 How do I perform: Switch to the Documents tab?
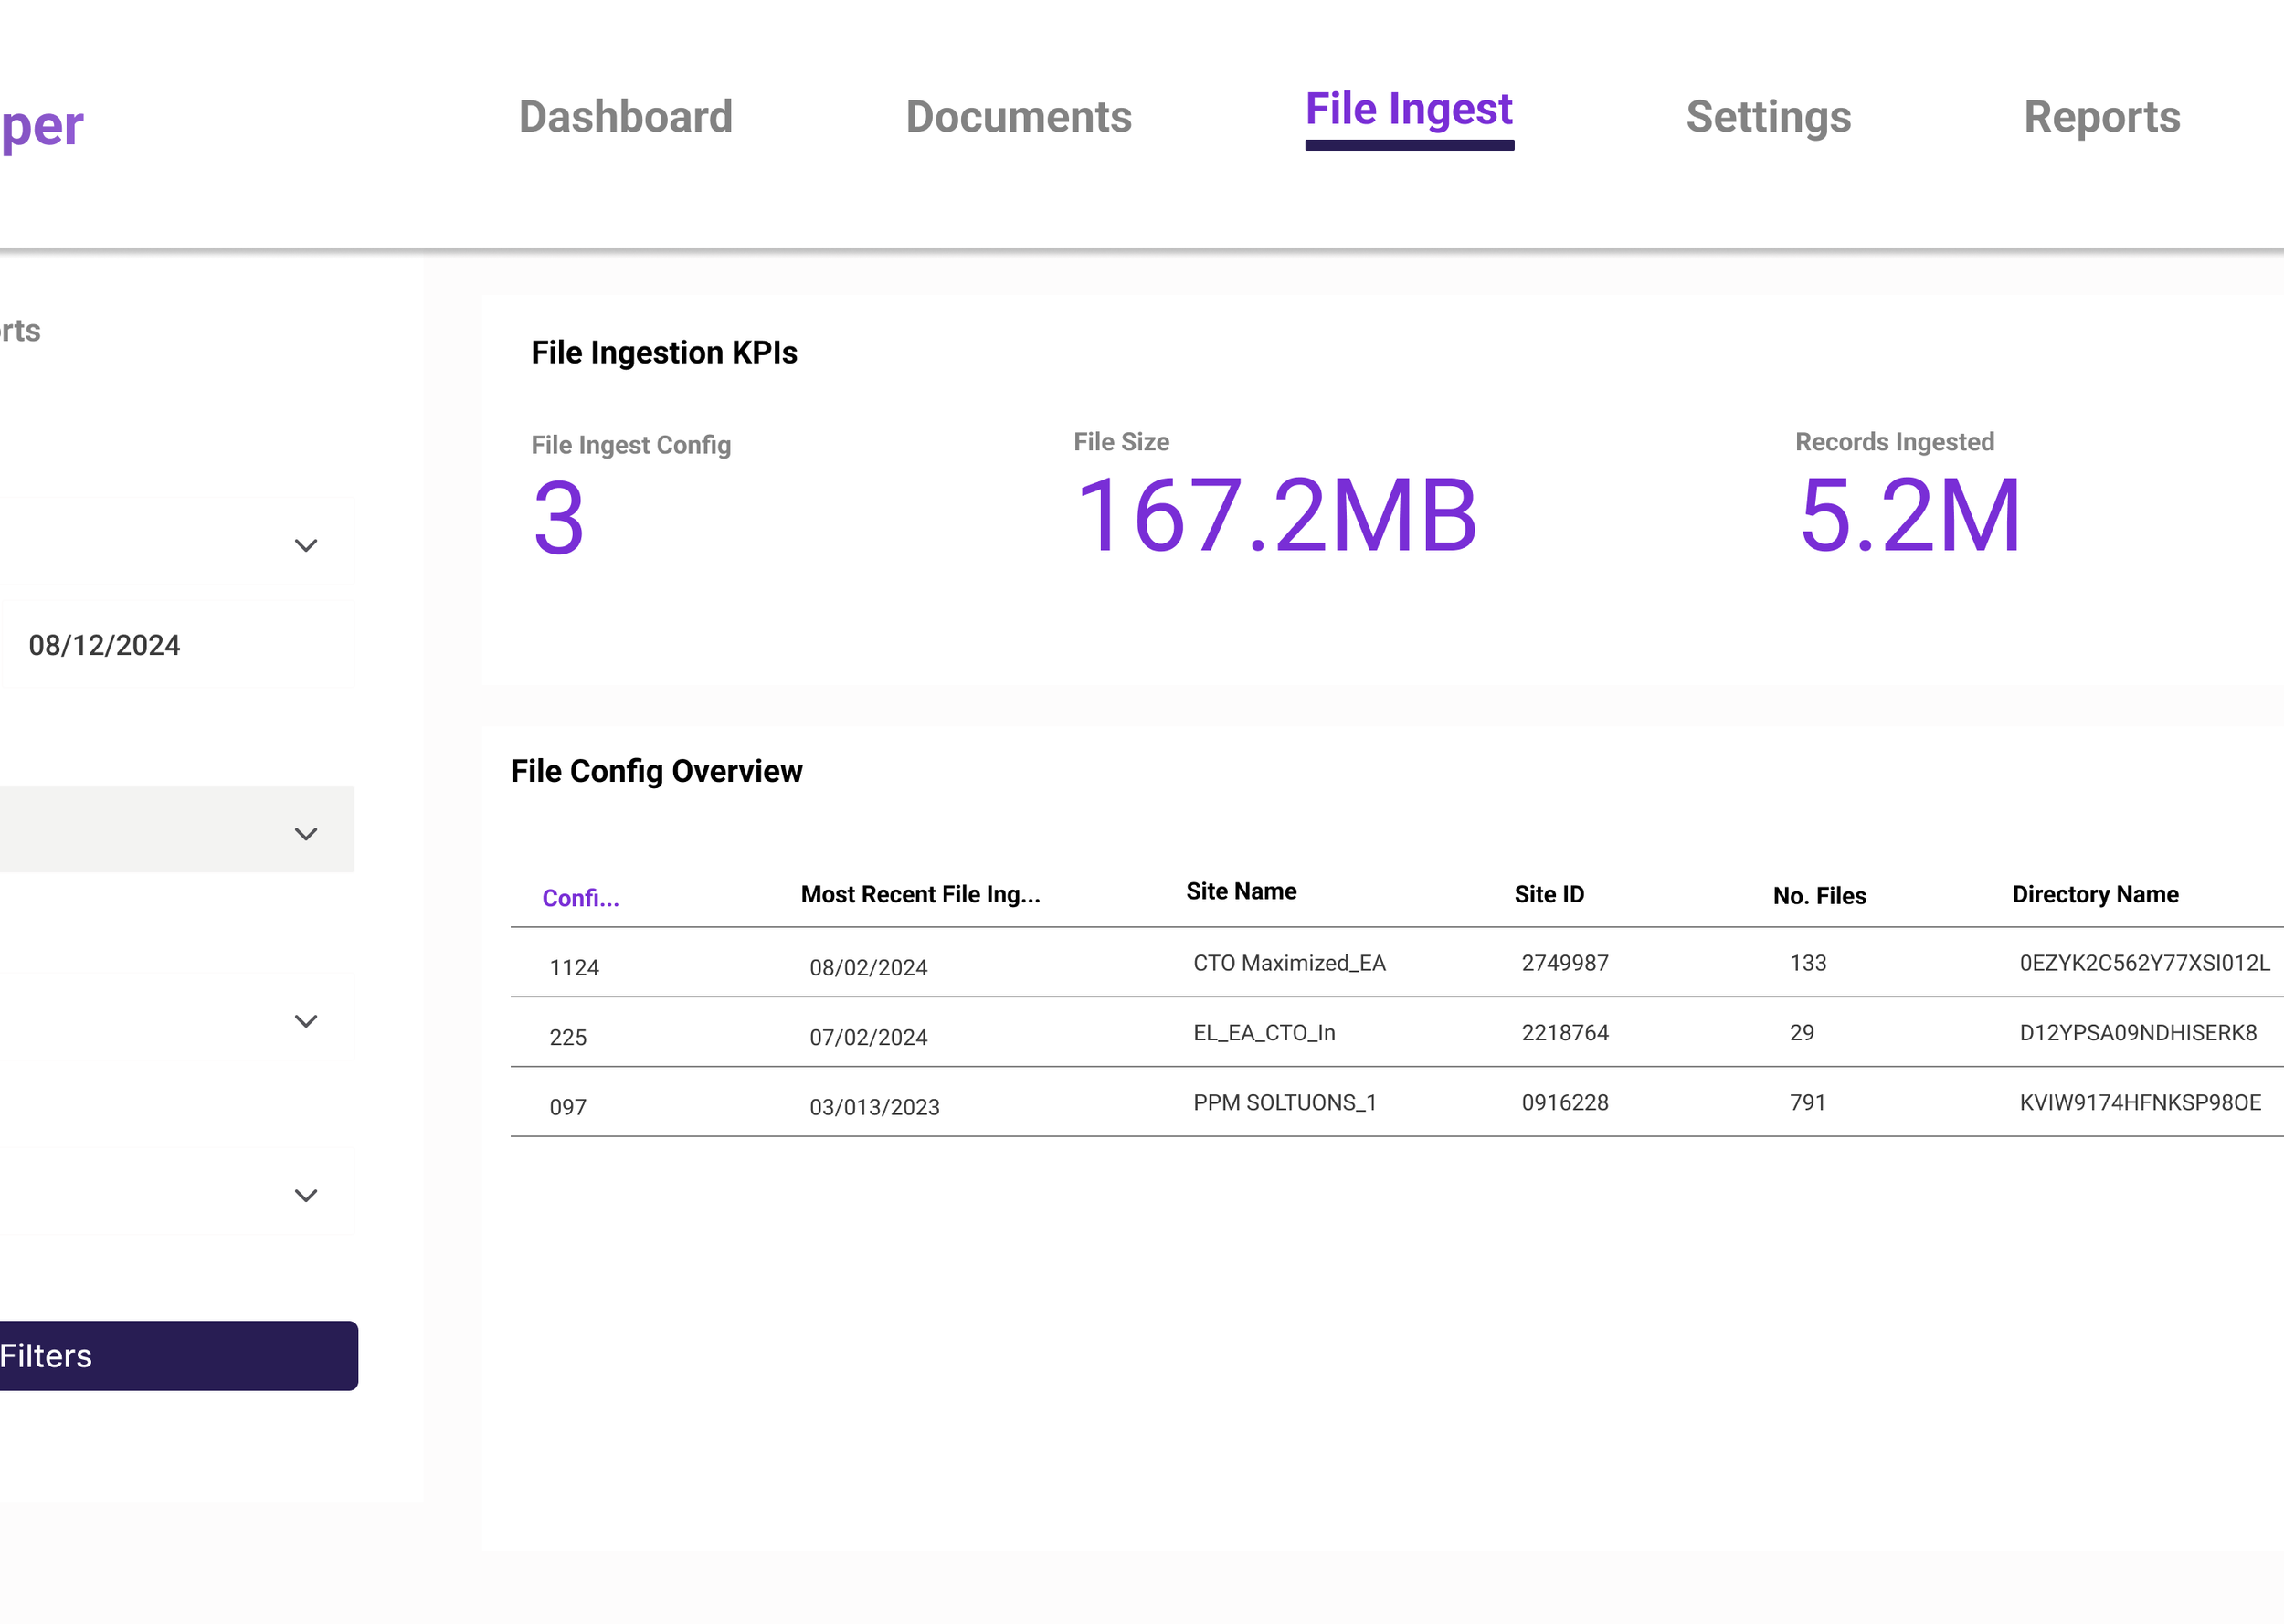coord(1018,117)
